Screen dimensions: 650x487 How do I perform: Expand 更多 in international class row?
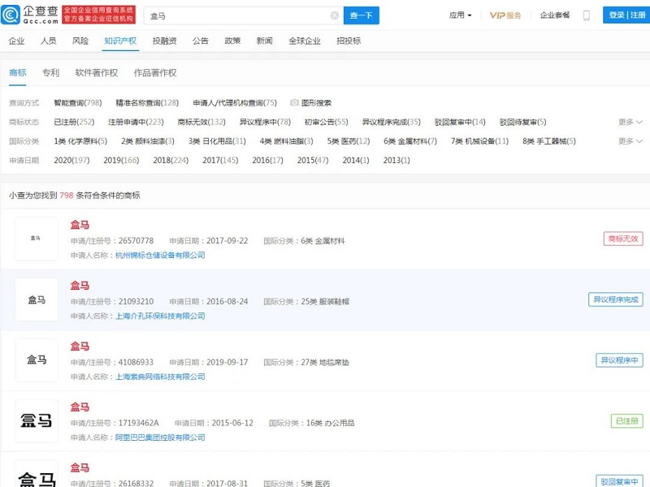(x=630, y=141)
